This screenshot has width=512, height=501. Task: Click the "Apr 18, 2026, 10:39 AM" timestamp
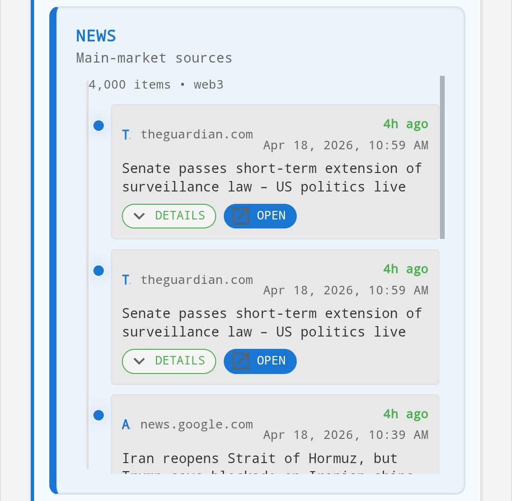346,435
